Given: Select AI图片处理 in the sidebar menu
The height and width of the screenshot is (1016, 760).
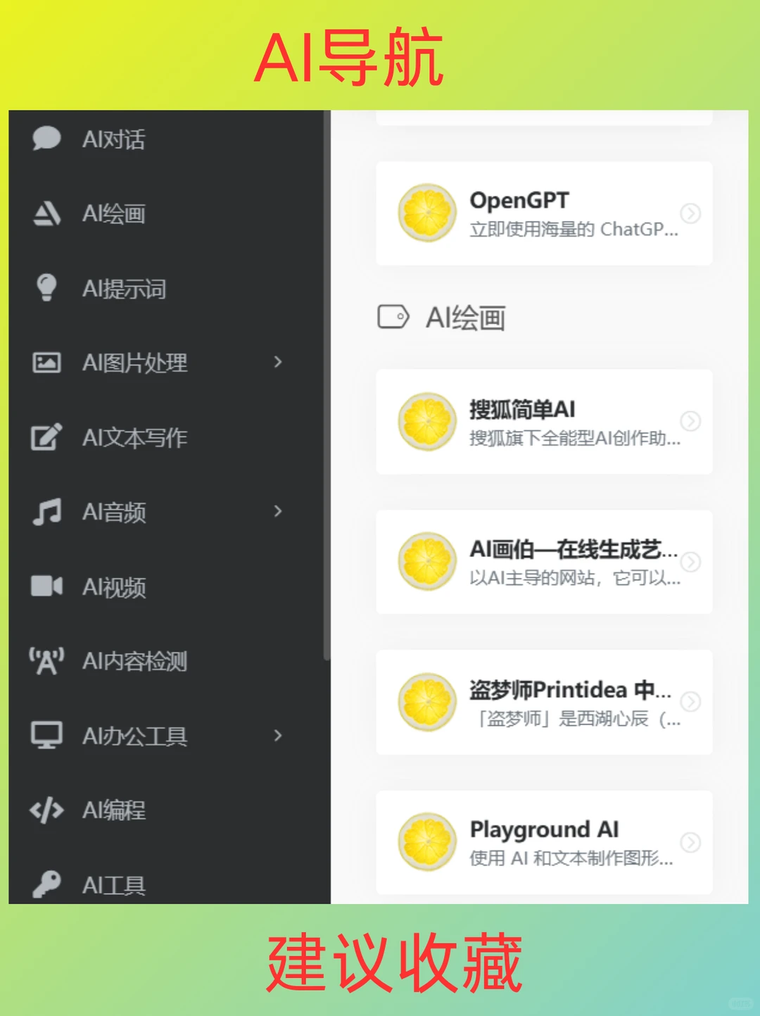Looking at the screenshot, I should pyautogui.click(x=135, y=363).
